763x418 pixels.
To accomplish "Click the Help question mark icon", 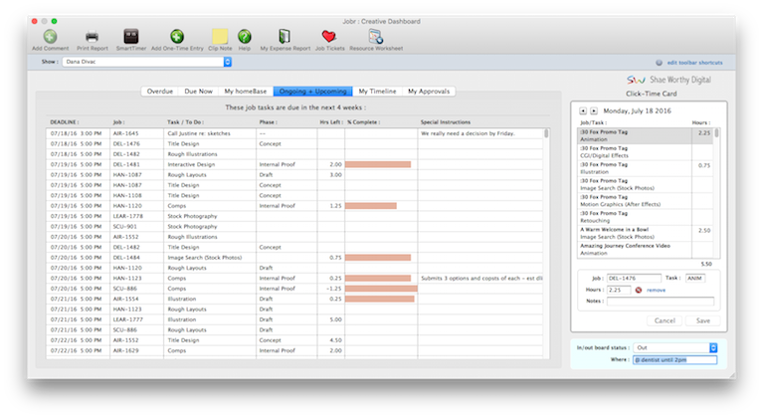I will pyautogui.click(x=244, y=36).
